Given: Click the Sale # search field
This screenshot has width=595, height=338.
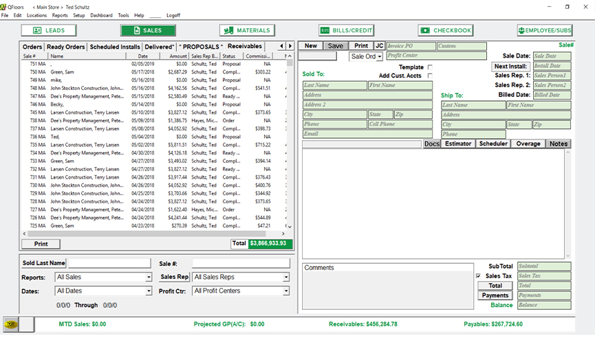Looking at the screenshot, I should point(241,263).
